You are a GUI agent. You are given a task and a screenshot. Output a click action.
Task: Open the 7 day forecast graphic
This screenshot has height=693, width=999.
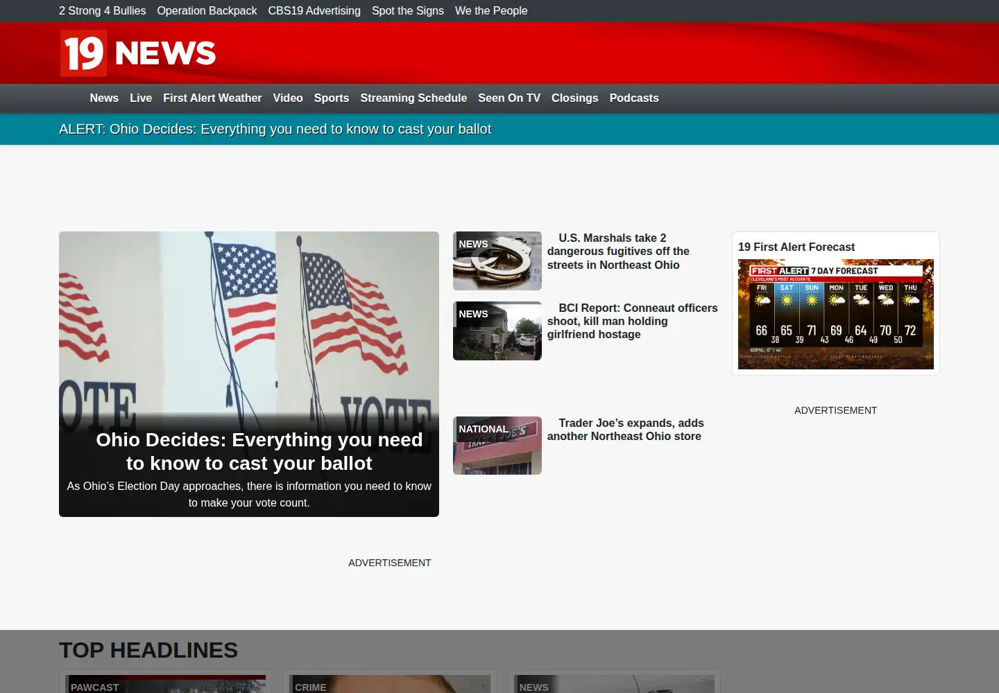click(x=836, y=314)
